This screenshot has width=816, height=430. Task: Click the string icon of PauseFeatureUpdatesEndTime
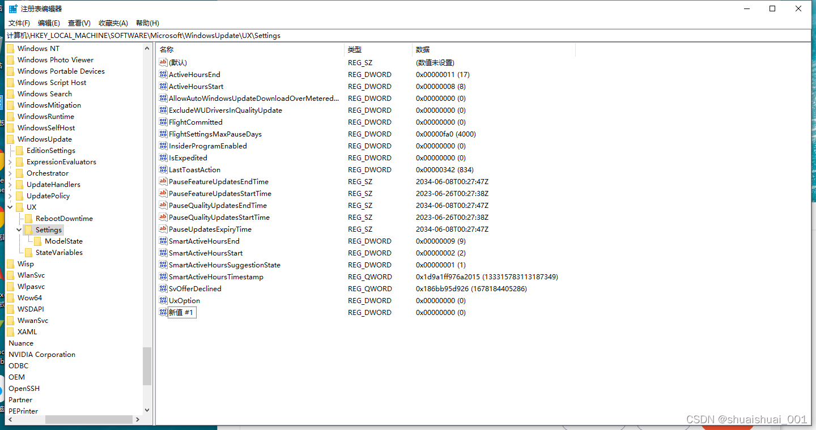163,181
